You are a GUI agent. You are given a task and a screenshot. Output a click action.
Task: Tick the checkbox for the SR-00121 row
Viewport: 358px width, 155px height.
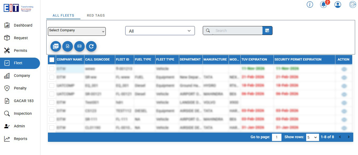pos(52,94)
